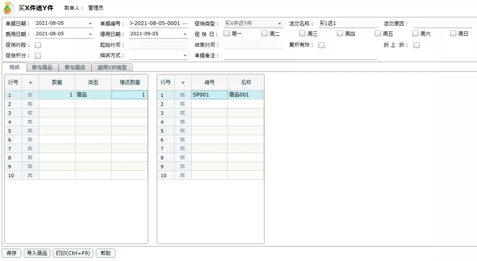This screenshot has width=477, height=261.
Task: Delete row 1 in left detail table
Action: point(30,95)
